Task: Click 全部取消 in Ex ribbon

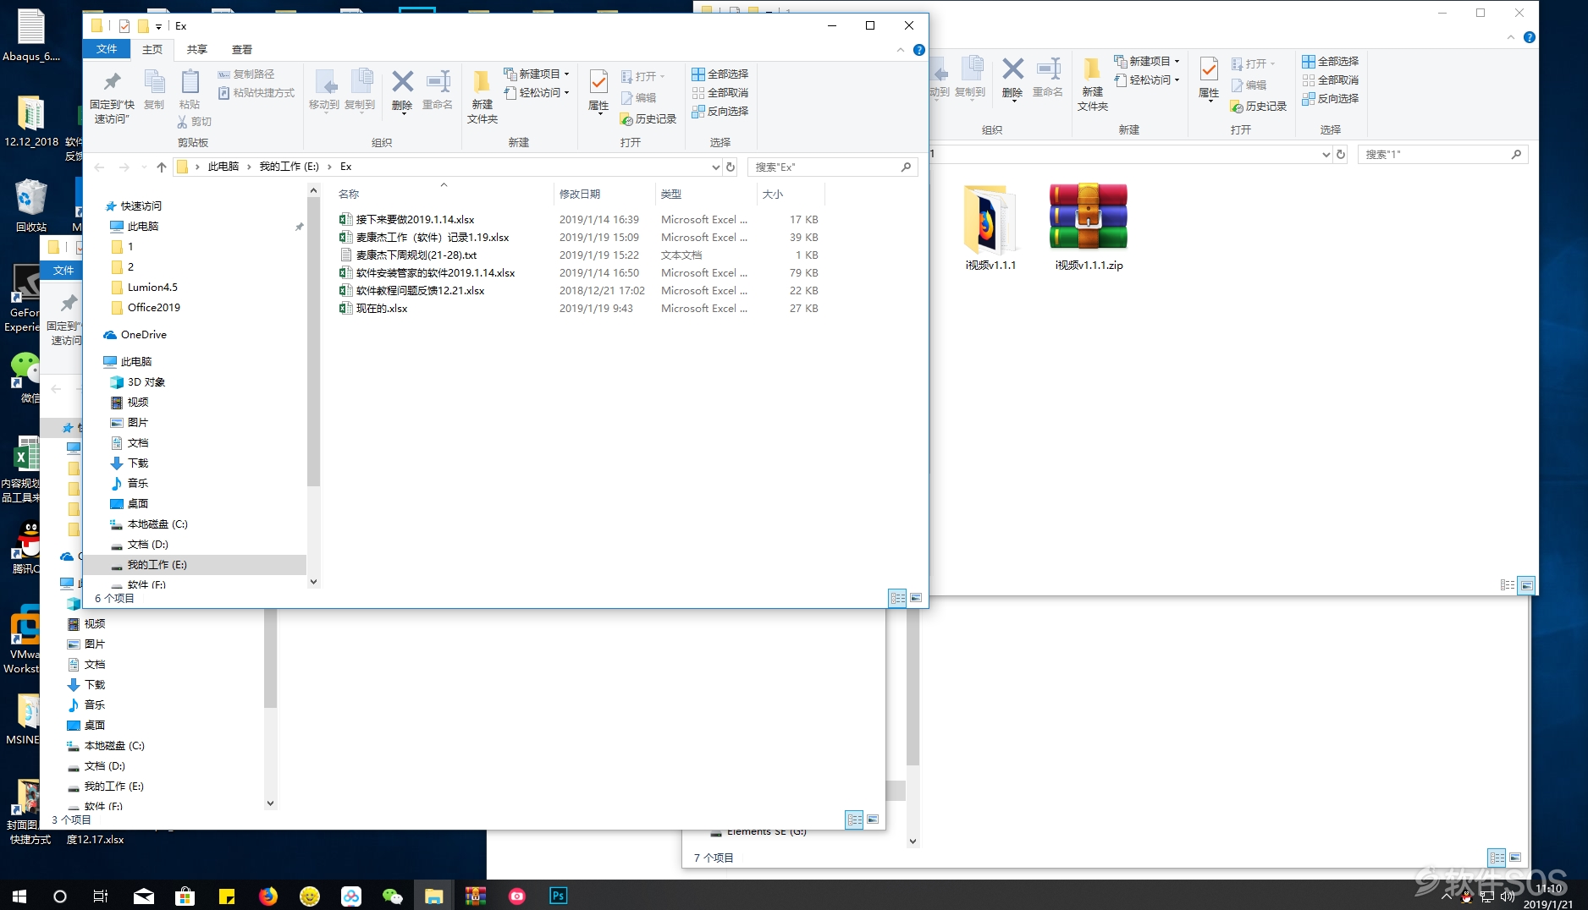Action: tap(720, 93)
